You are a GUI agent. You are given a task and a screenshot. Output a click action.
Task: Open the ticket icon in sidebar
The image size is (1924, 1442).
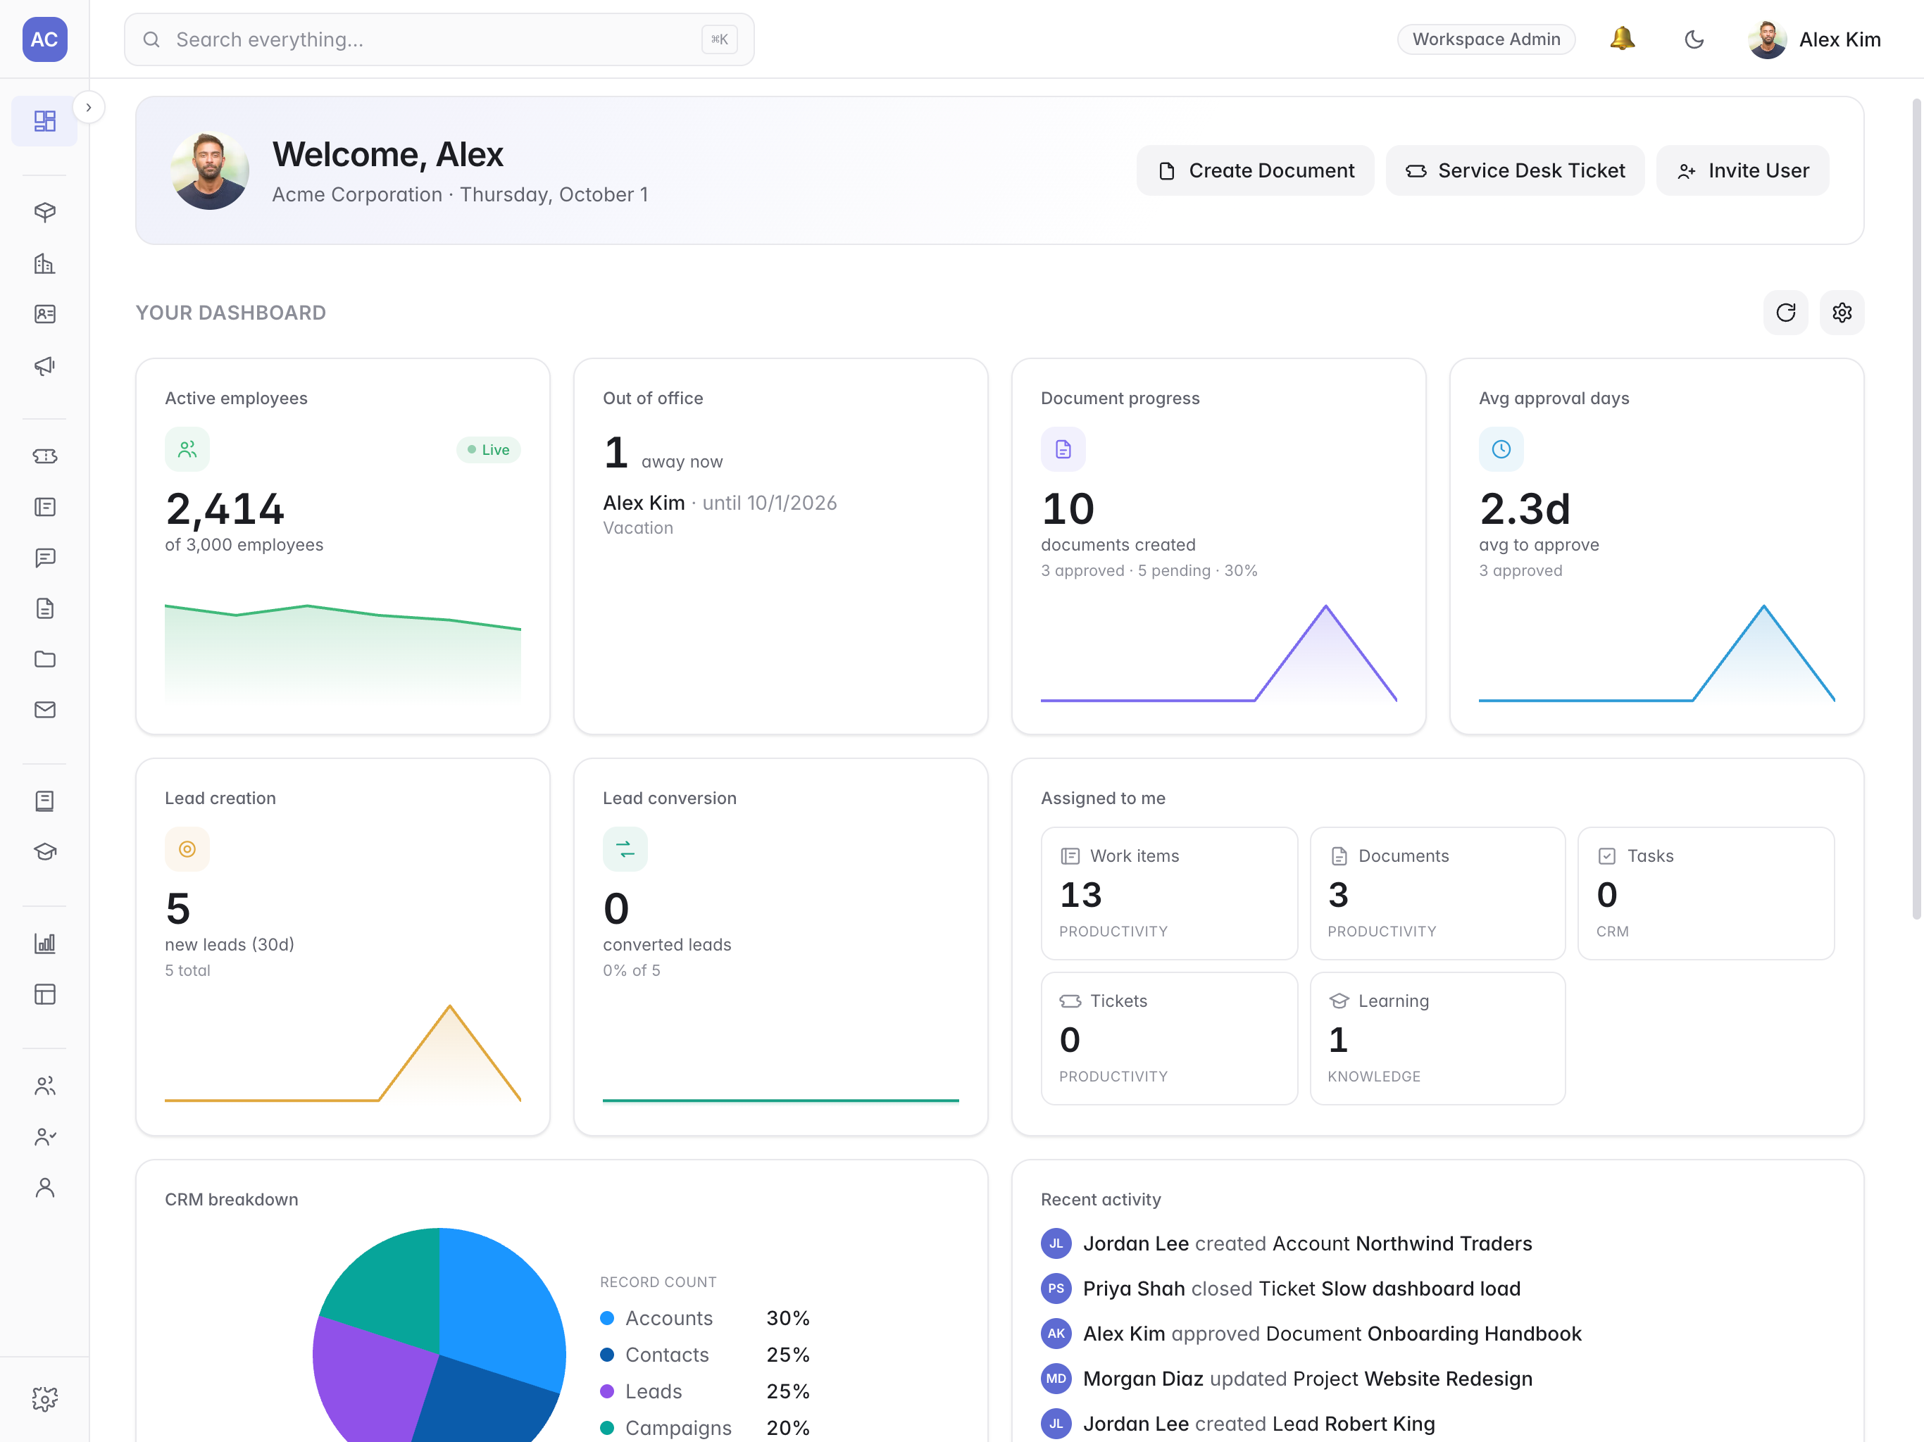tap(44, 456)
